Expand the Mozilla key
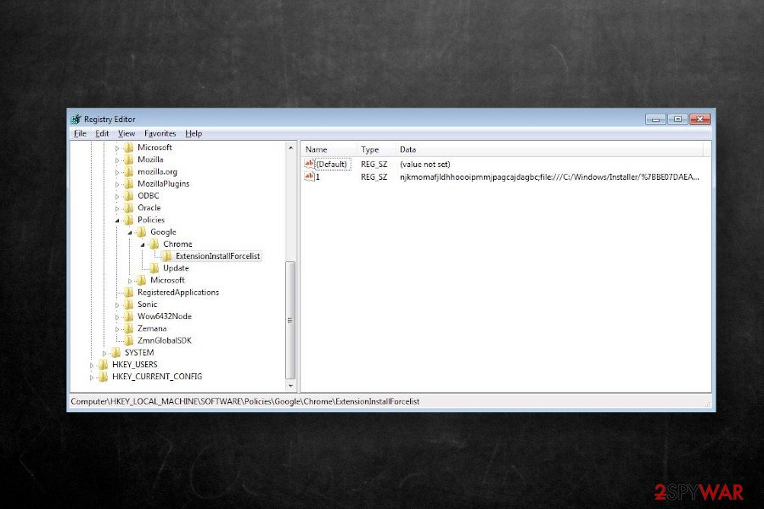This screenshot has width=764, height=509. coord(117,160)
